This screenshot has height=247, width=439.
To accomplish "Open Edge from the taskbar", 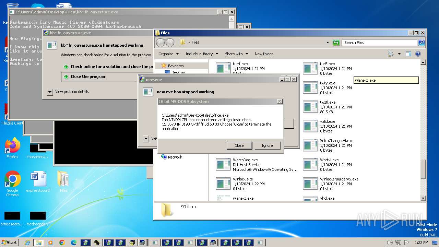I will [73, 242].
